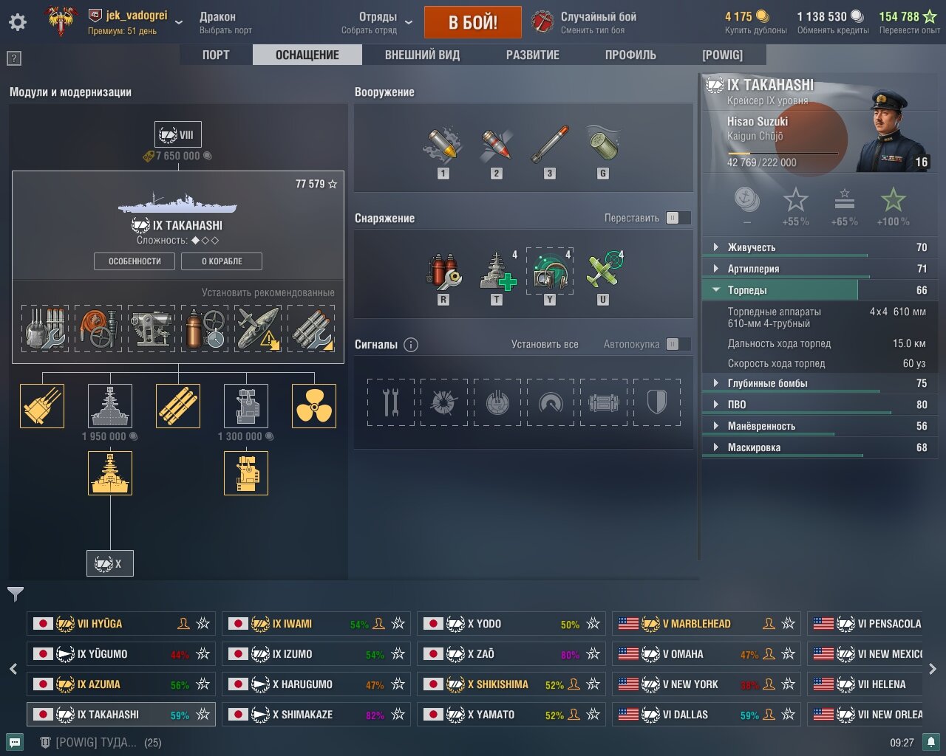The height and width of the screenshot is (756, 946).
Task: Click the В БОЙ! button
Action: click(473, 22)
